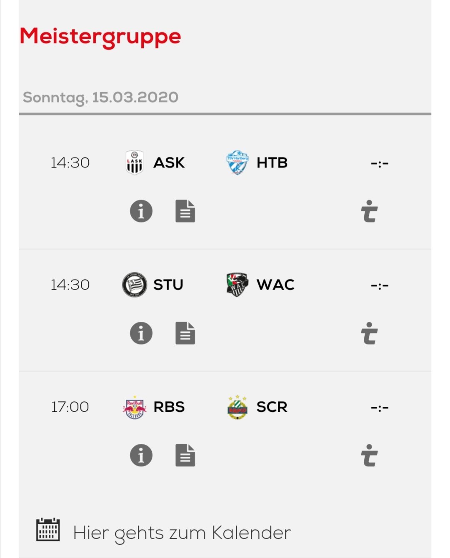Open document icon for STU vs WAC
This screenshot has height=558, width=450.
(185, 333)
